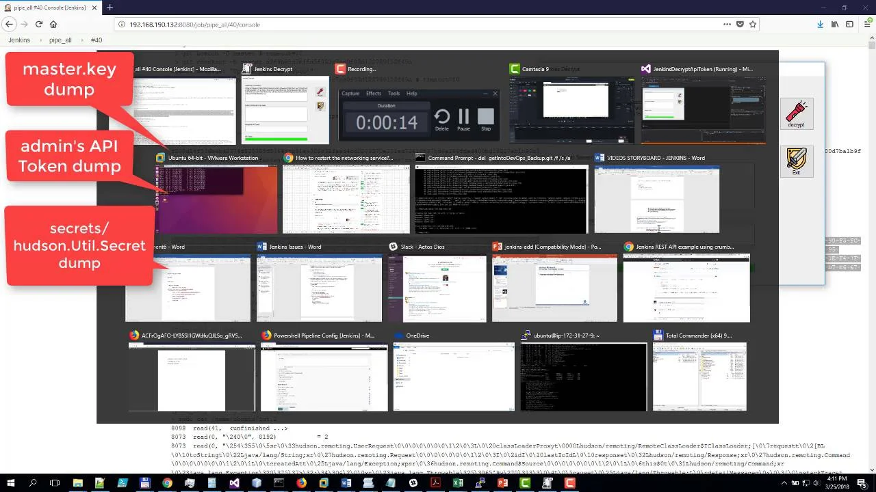Switch to Jenkins REST API example Chrome window

[x=686, y=282]
